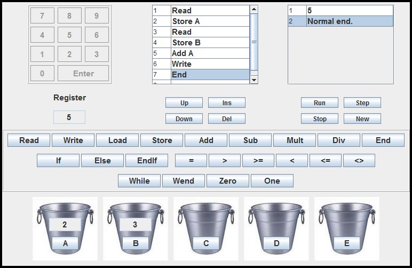Add a While loop instruction
This screenshot has height=268, width=412.
pos(139,181)
